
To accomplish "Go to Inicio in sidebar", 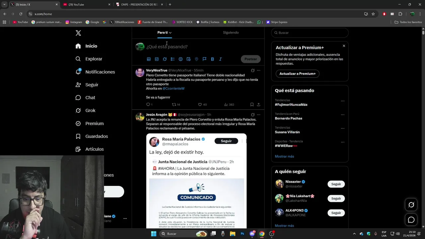I will coord(86,46).
